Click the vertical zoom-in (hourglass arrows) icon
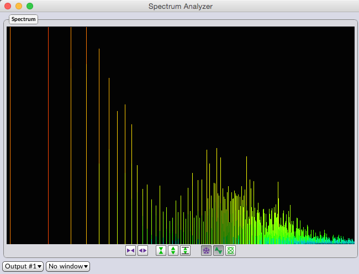The height and width of the screenshot is (274, 359). 161,251
